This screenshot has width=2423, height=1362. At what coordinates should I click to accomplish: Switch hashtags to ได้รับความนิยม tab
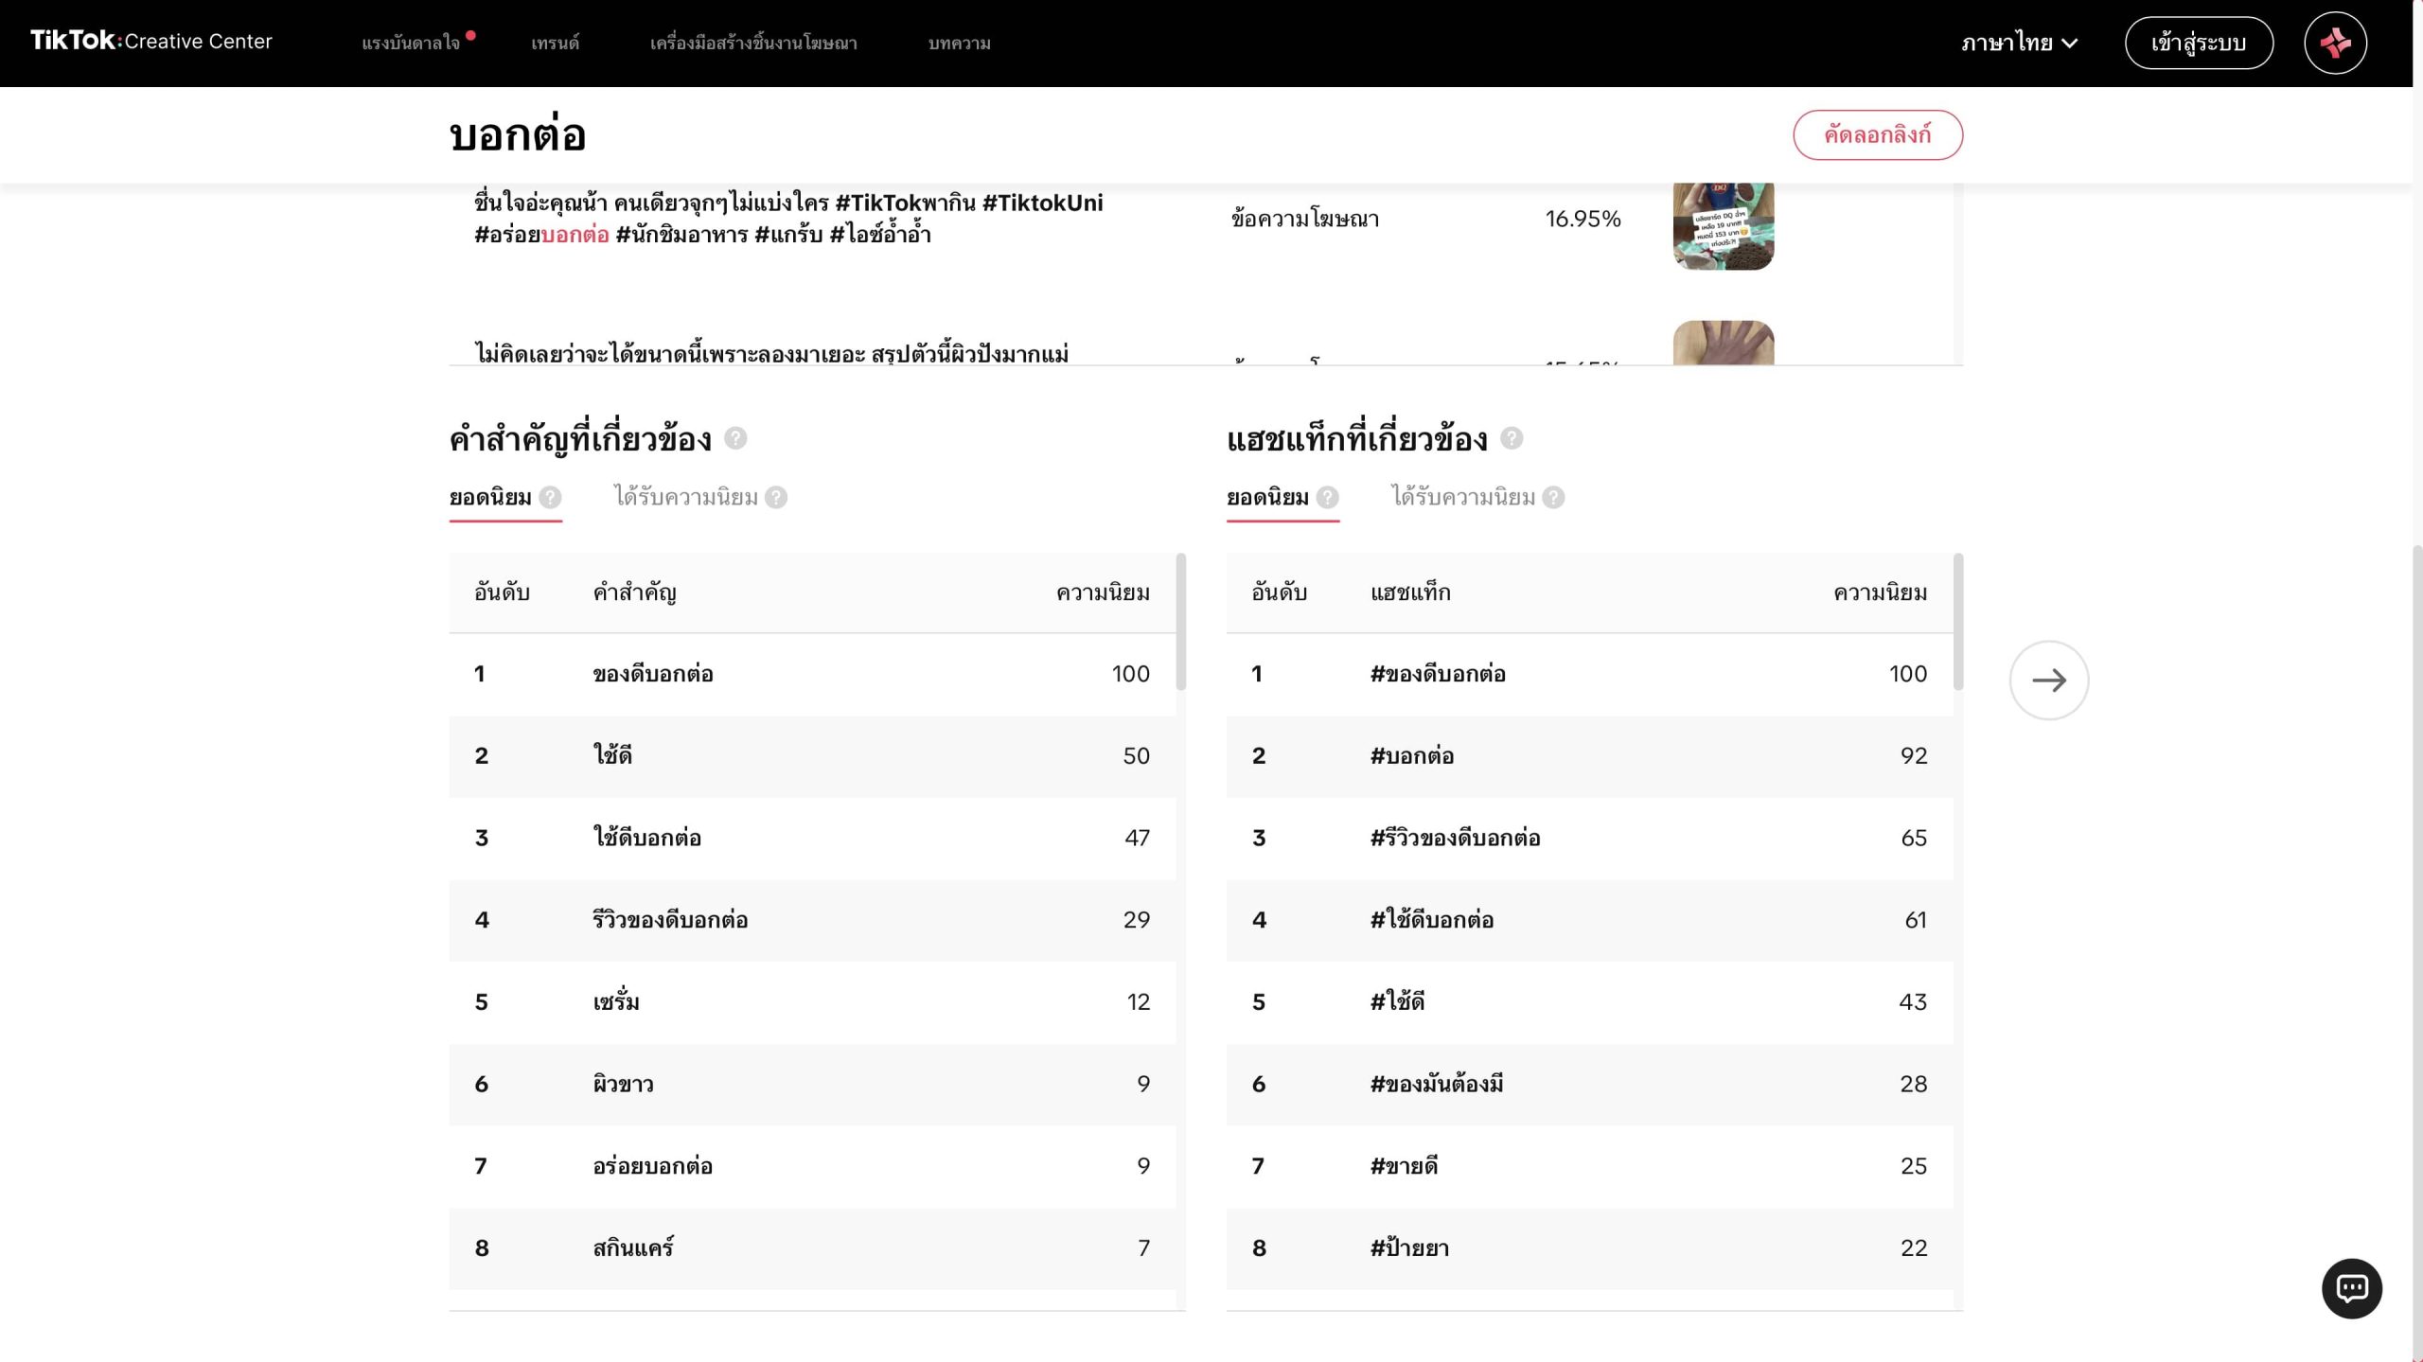coord(1463,498)
